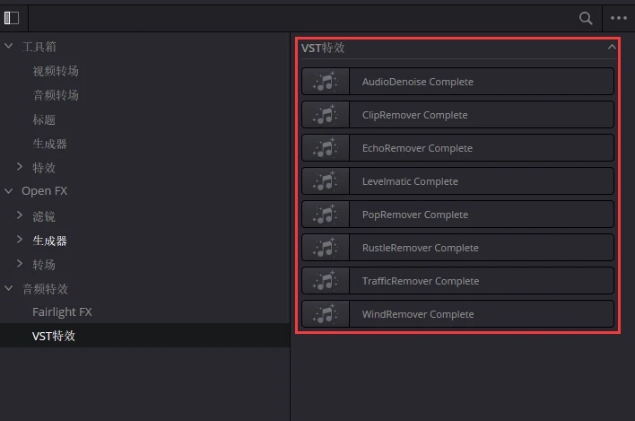Viewport: 635px width, 421px height.
Task: Click the AudioDenoise Complete effect icon
Action: 325,82
